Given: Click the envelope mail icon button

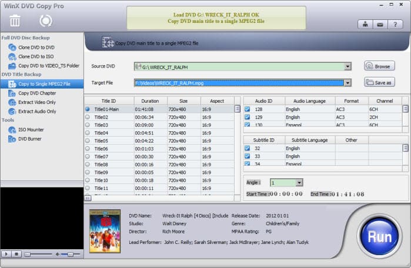Looking at the screenshot, I should (x=380, y=25).
